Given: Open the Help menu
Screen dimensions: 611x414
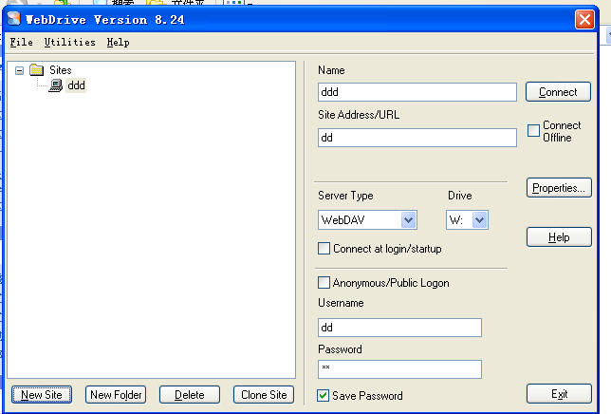Looking at the screenshot, I should [118, 43].
